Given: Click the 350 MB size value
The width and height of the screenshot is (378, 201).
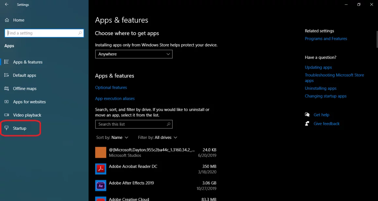Looking at the screenshot, I should (x=209, y=166).
